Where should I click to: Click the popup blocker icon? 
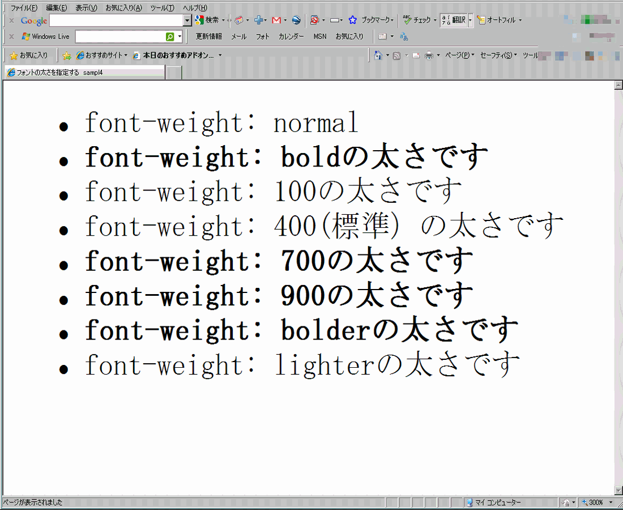314,20
